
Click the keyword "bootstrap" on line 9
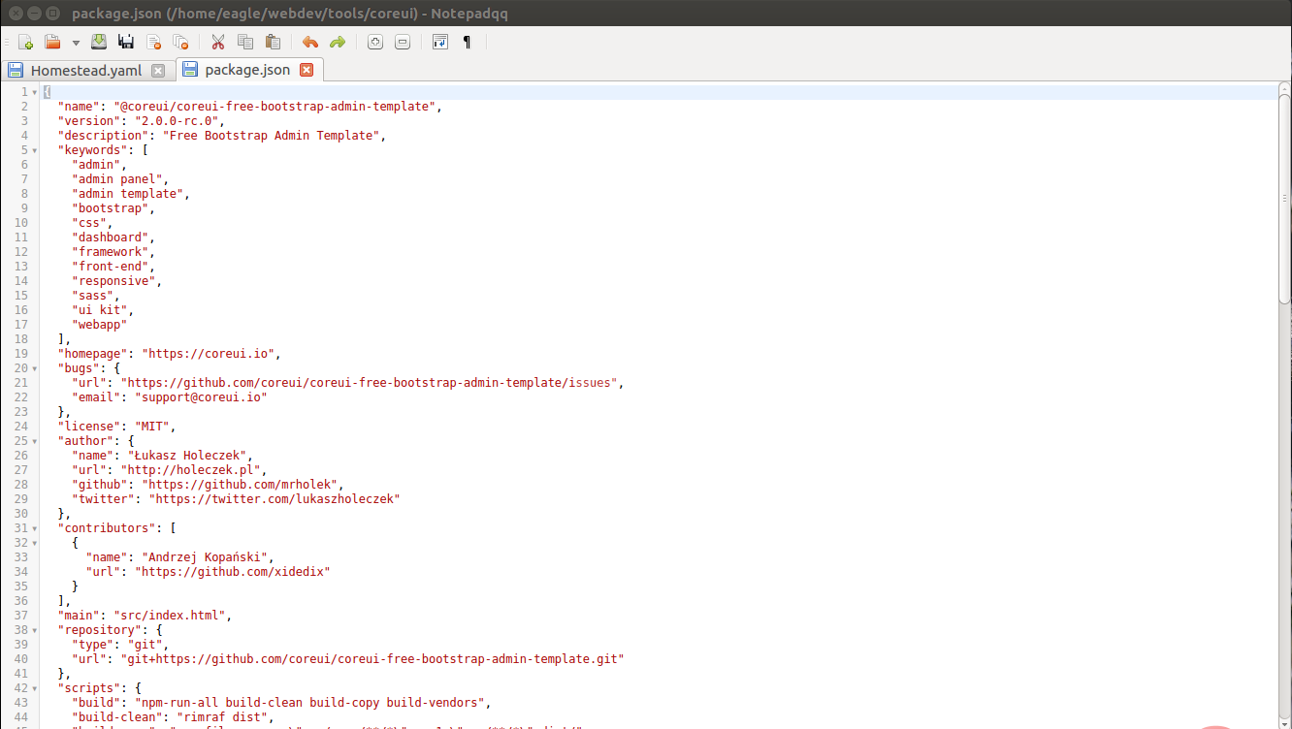(111, 208)
